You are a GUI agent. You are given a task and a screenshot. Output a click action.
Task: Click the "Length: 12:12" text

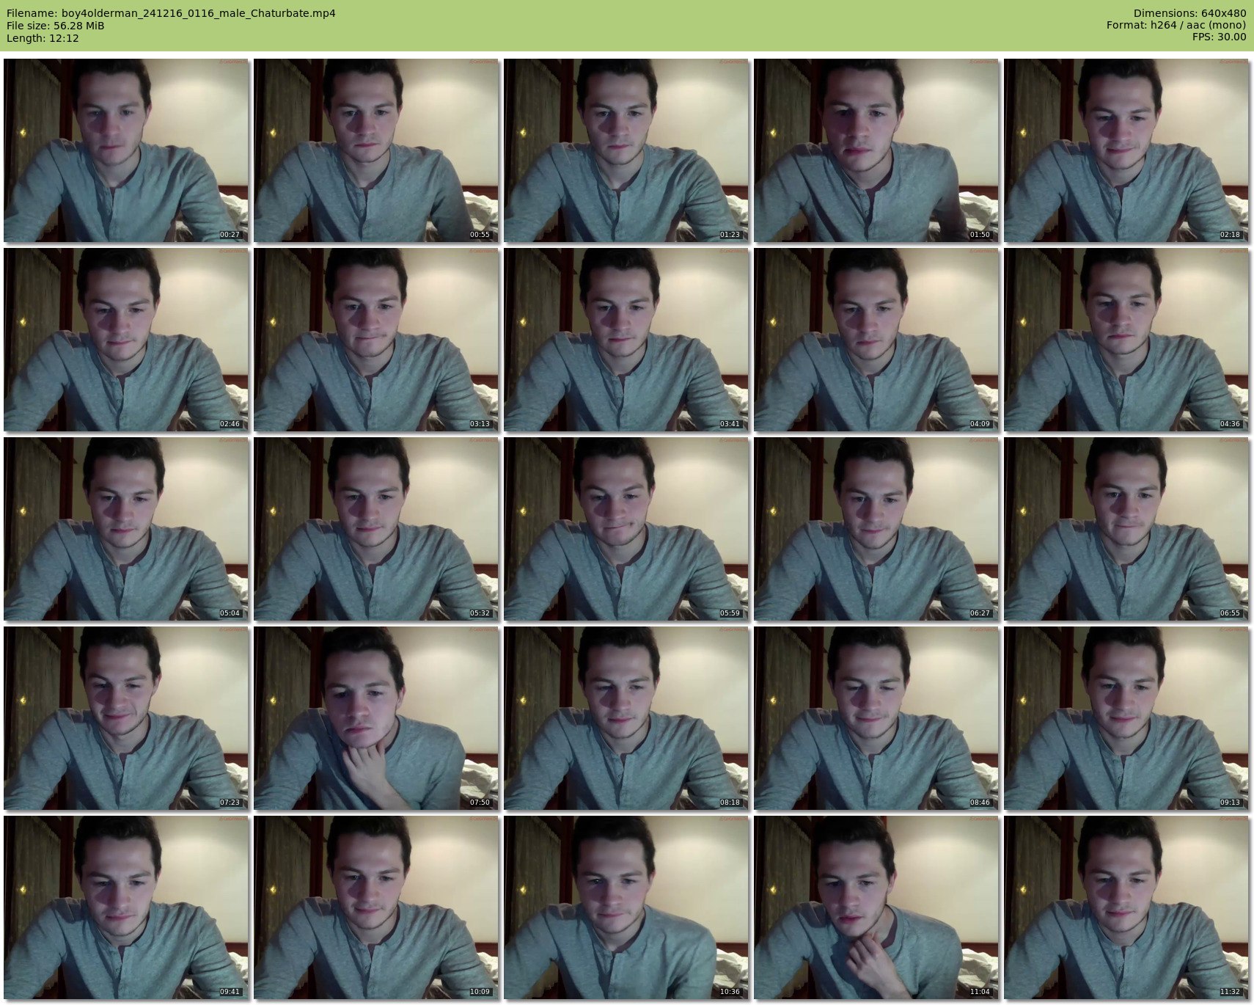[x=43, y=38]
